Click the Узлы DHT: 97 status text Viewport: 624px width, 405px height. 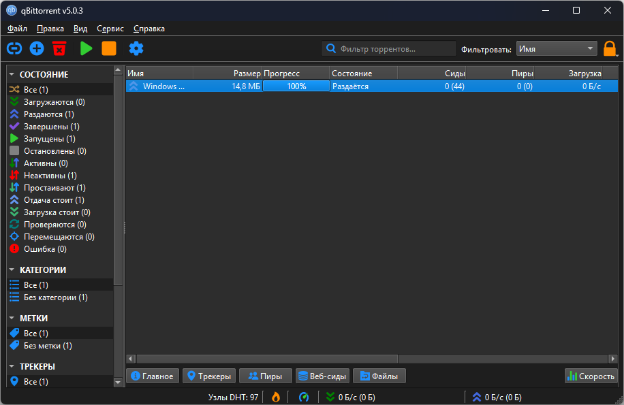[x=233, y=397]
